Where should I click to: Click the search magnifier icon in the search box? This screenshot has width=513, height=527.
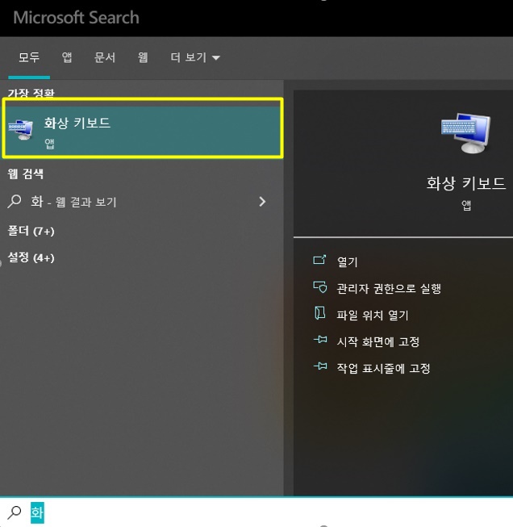coord(15,512)
